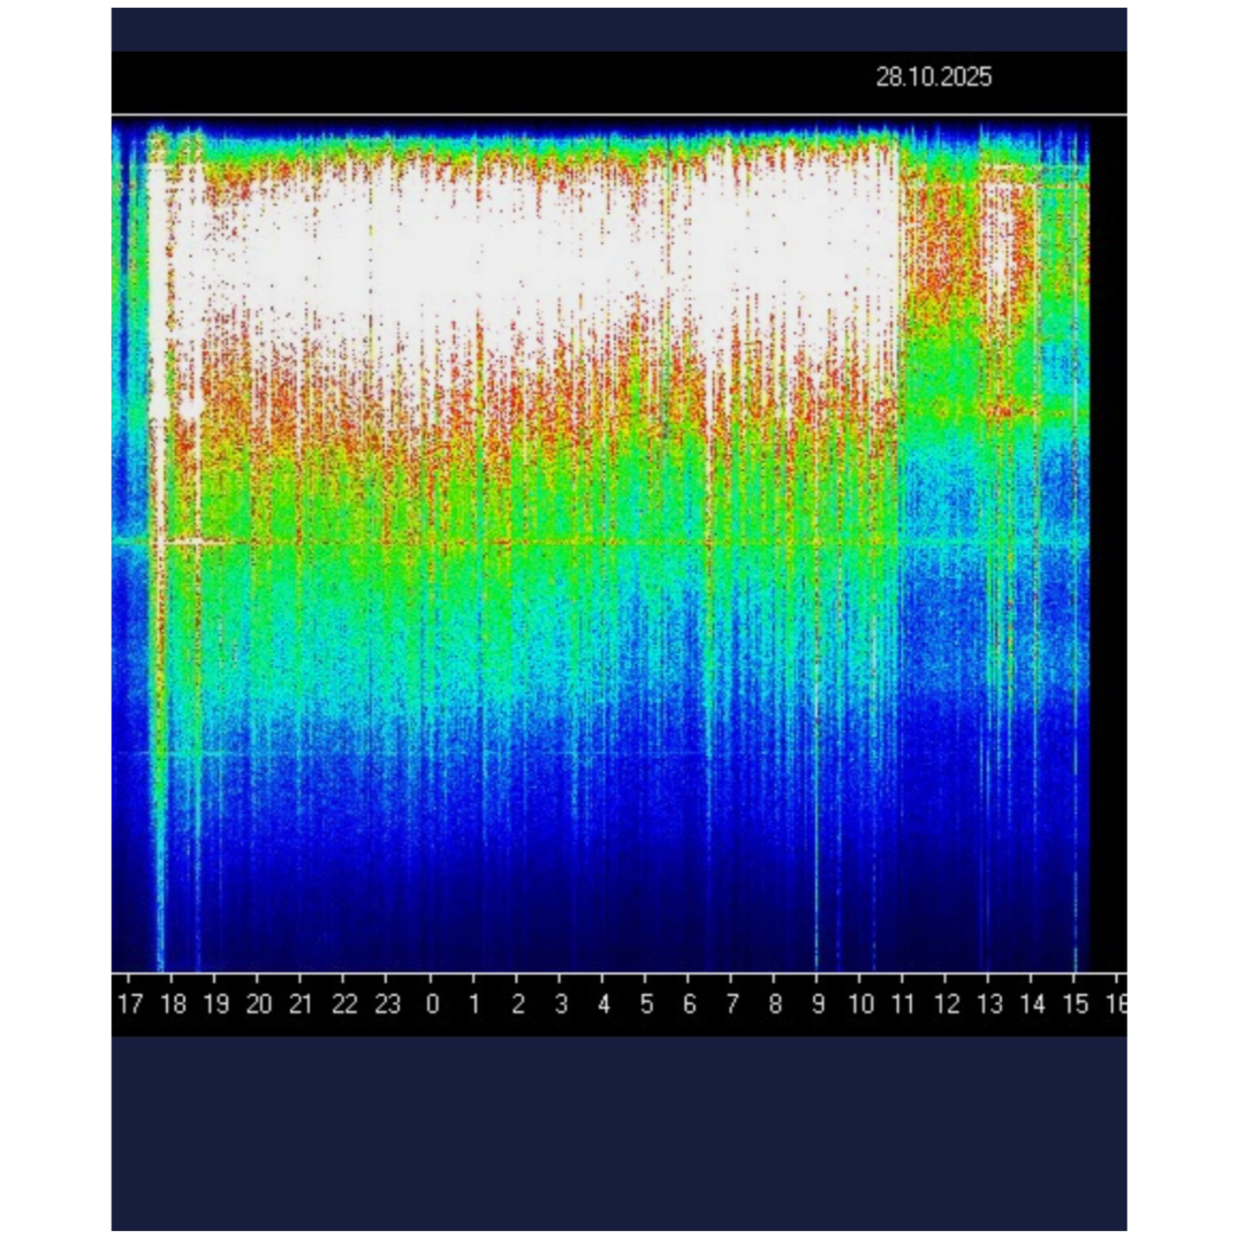Choose the hour 14 axis marker
1238x1238 pixels.
click(x=1033, y=1004)
